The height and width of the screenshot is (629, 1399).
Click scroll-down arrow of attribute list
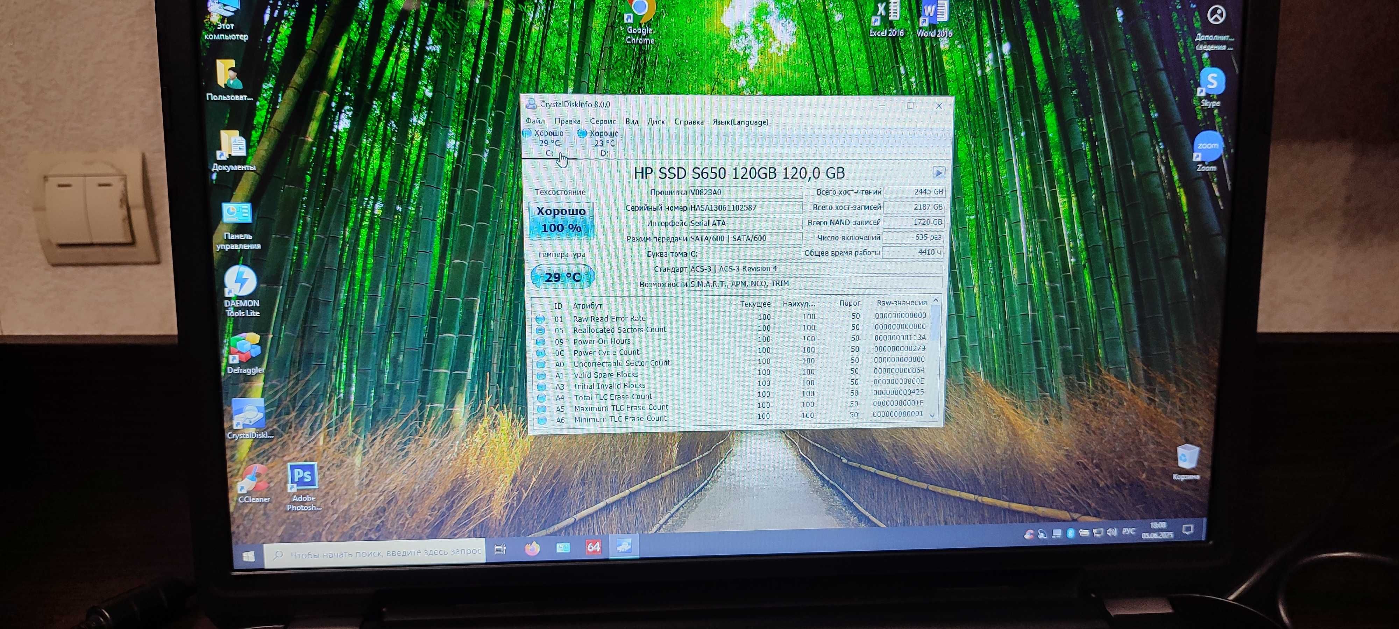[x=932, y=416]
